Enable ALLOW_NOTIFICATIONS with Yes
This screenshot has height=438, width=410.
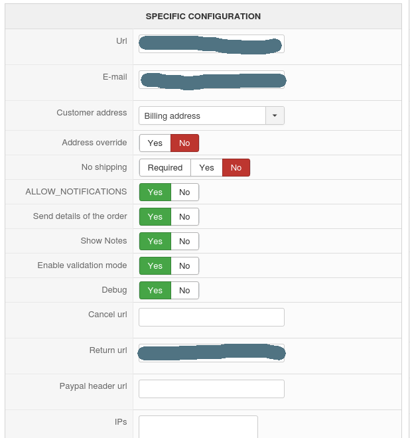155,192
